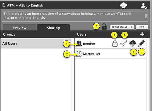Click the pencil edit icon for mentee

click(x=141, y=43)
